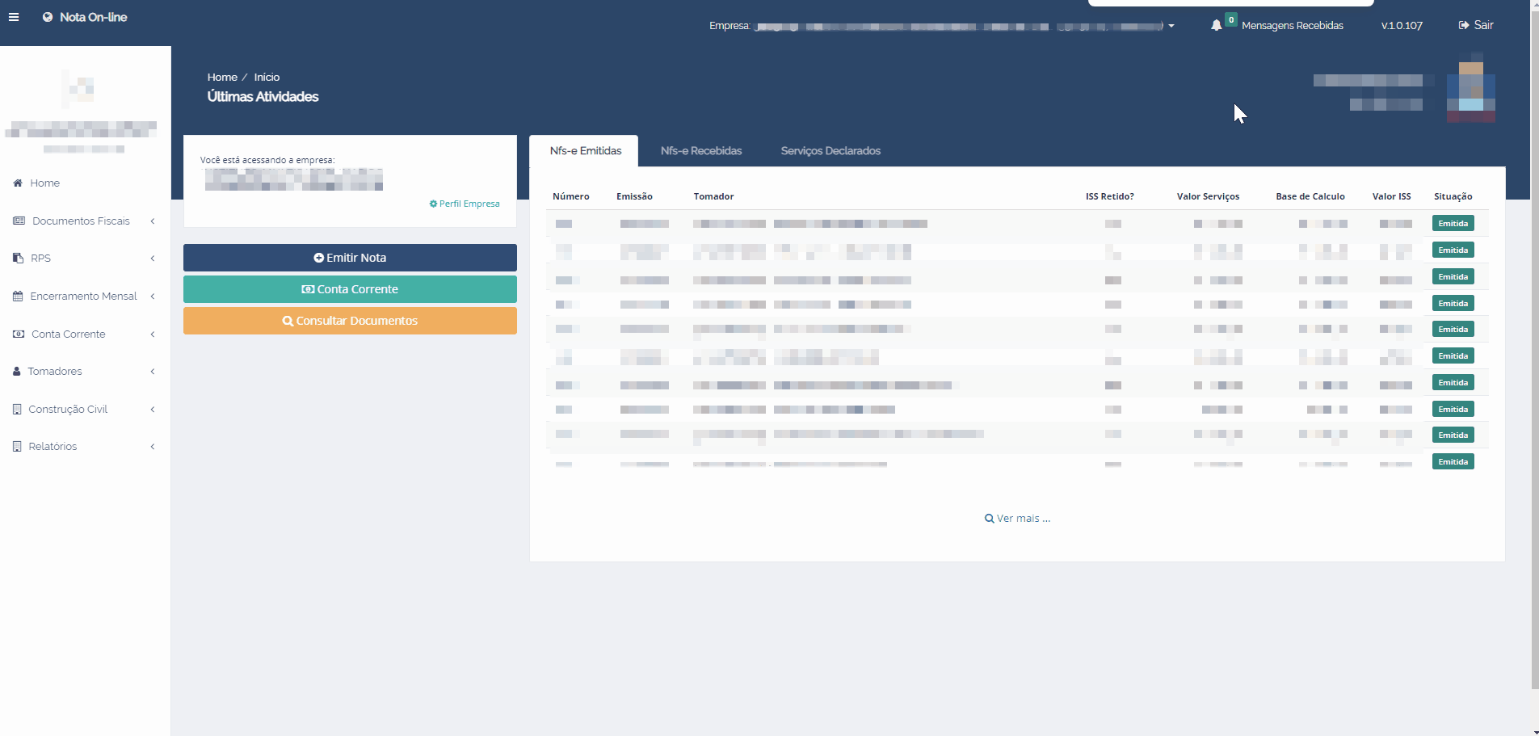Click the notifications bell icon
This screenshot has width=1539, height=736.
1216,26
